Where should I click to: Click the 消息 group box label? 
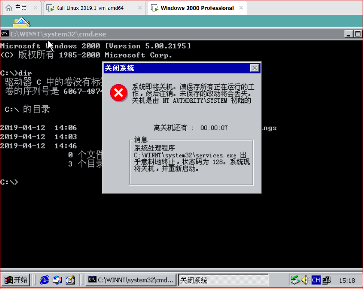click(141, 139)
